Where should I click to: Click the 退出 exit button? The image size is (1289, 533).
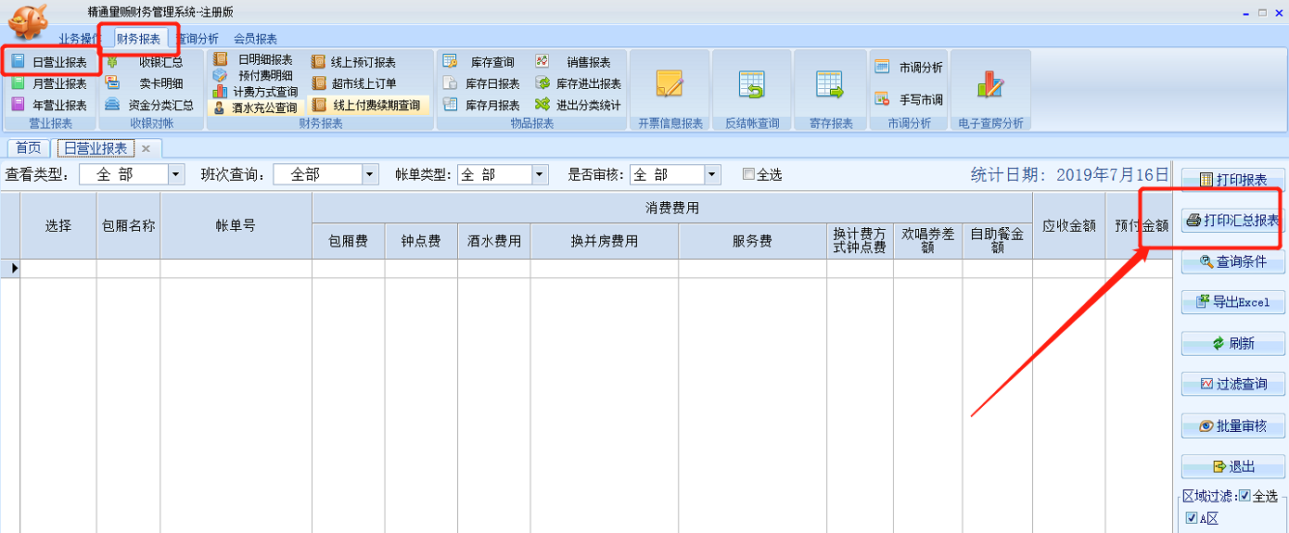pos(1232,466)
